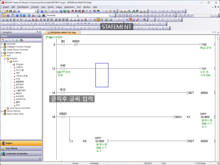Select the 원점복귀 tree item
The height and width of the screenshot is (165, 220).
pos(20,82)
